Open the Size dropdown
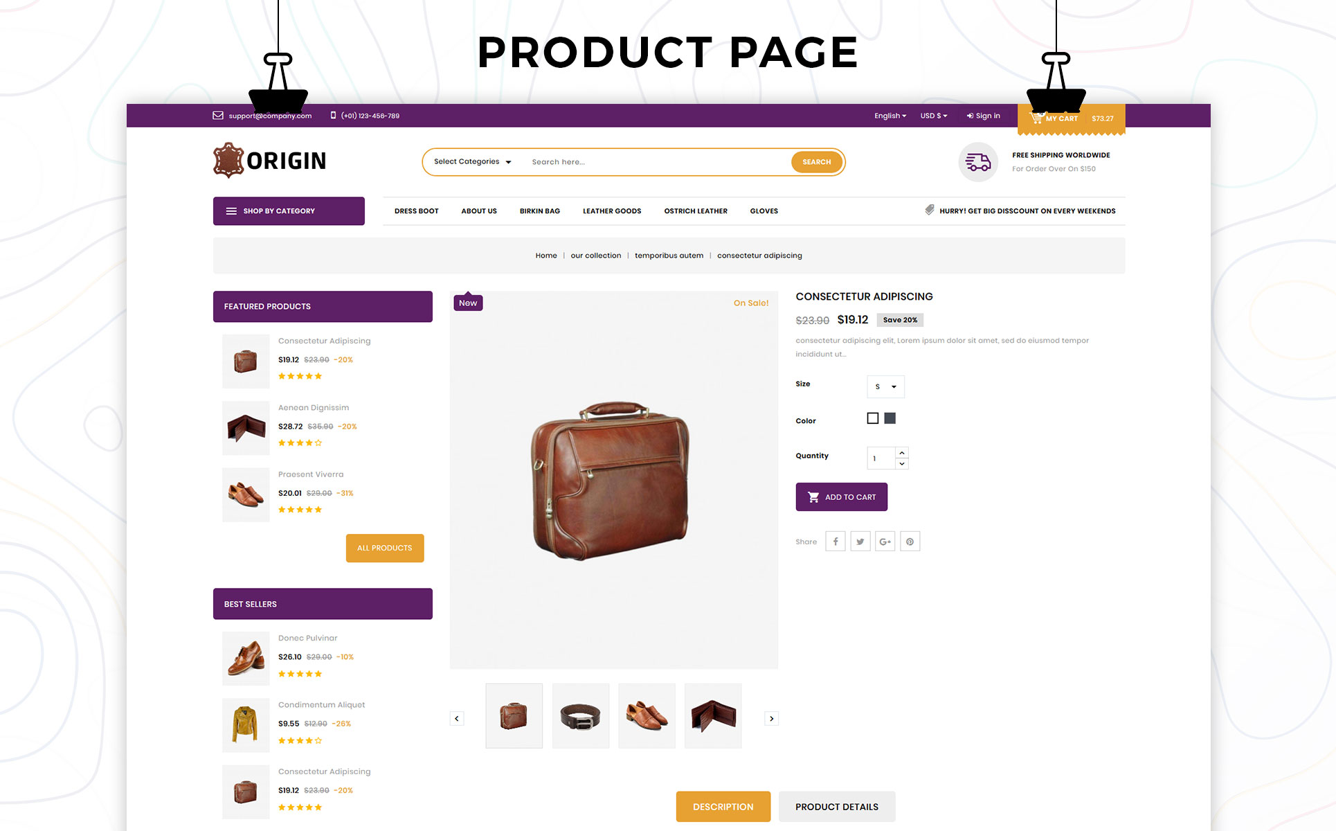Image resolution: width=1336 pixels, height=831 pixels. coord(885,386)
